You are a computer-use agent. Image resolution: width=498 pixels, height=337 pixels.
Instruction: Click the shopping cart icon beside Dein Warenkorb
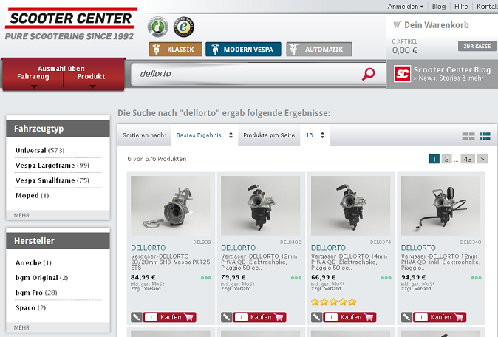tap(397, 25)
